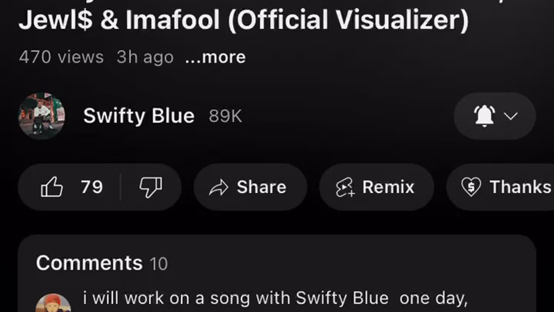554x312 pixels.
Task: Click the Thanks heart-dollar icon
Action: point(471,188)
